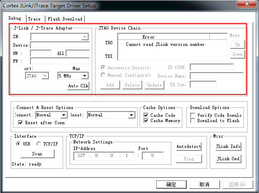Toggle the Cache Memory checkbox

click(146, 121)
